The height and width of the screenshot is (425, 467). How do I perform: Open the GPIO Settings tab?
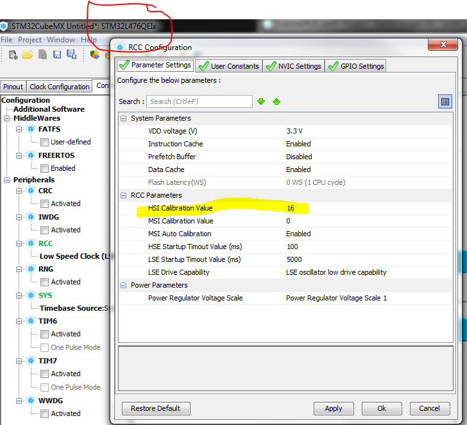(356, 66)
